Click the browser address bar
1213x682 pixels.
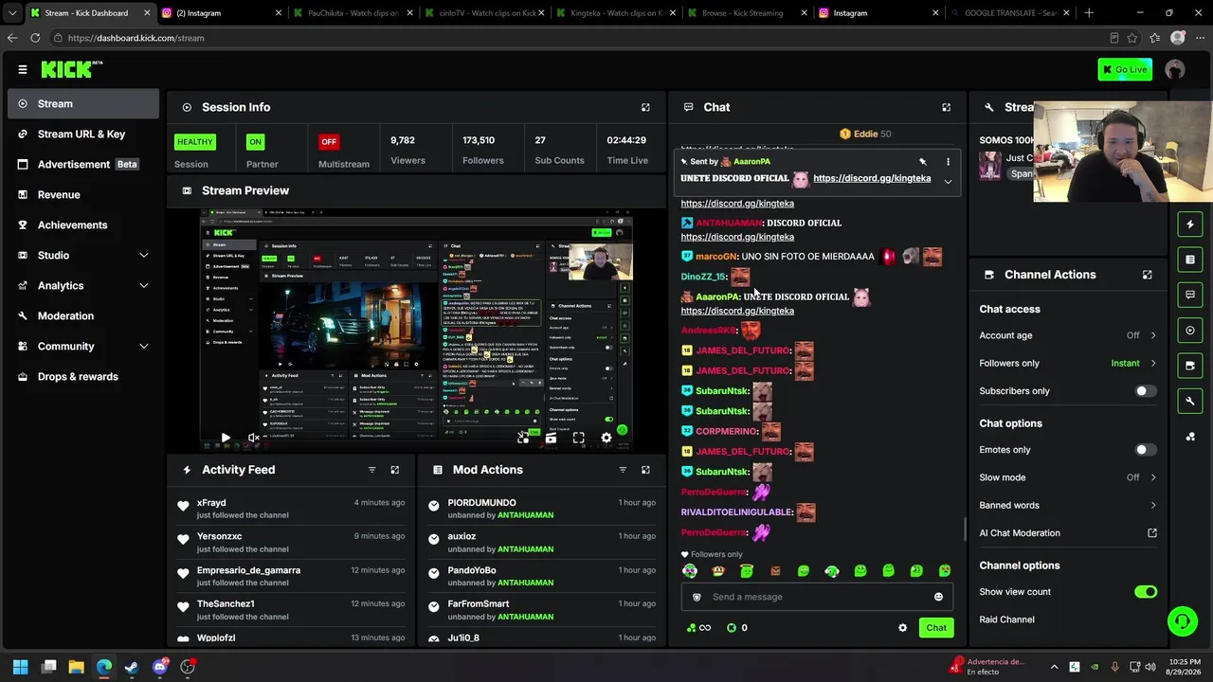578,38
